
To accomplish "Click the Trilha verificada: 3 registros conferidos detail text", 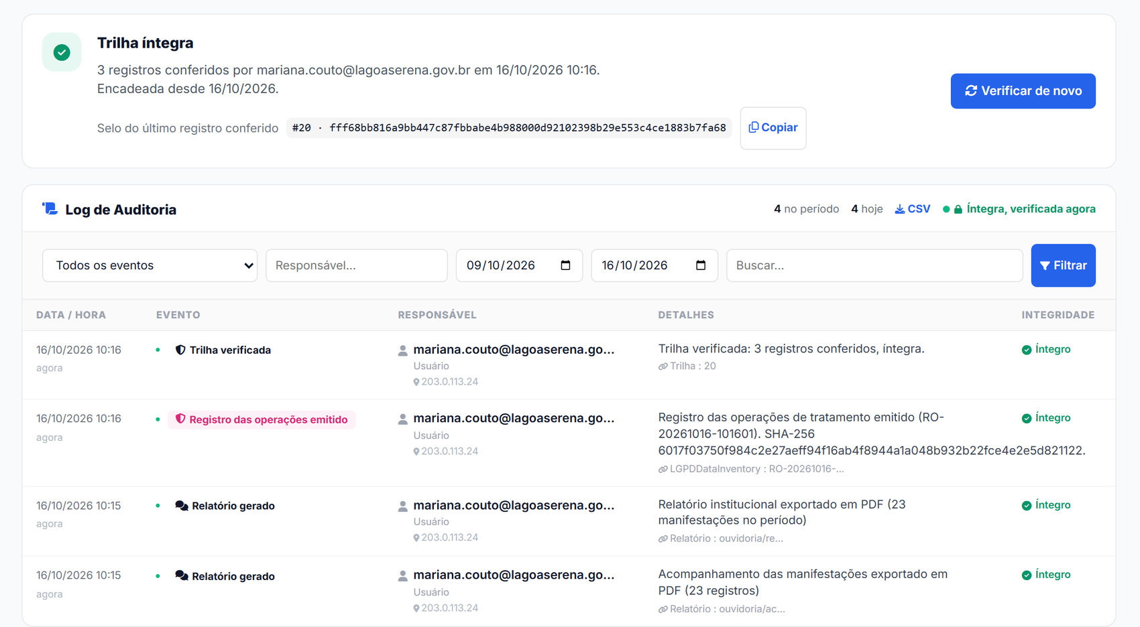I will pyautogui.click(x=791, y=349).
